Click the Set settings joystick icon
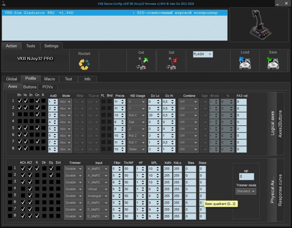 172,63
